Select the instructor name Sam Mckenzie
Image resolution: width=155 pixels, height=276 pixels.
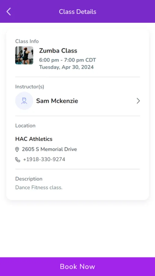coord(57,101)
